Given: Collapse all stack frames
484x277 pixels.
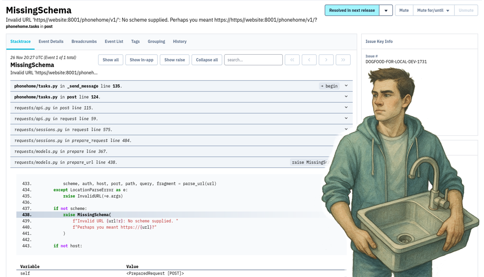Looking at the screenshot, I should (206, 60).
